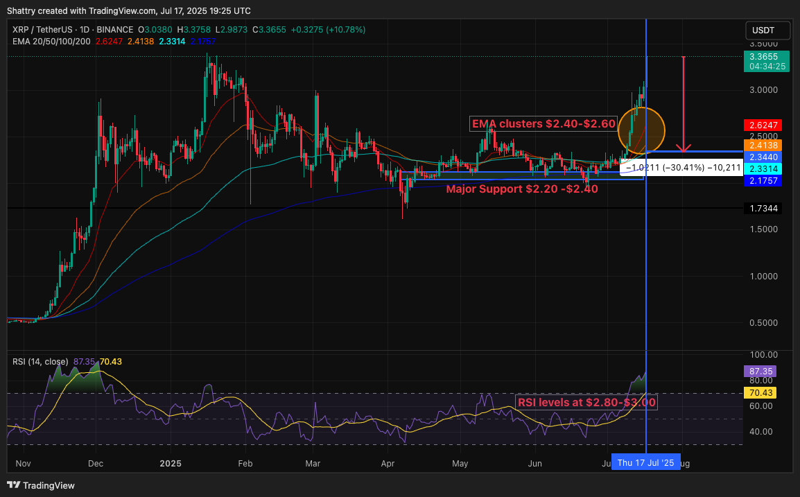Click the 'RSI levels at $2.80-$3.00' annotation
Viewport: 800px width, 497px height.
586,402
